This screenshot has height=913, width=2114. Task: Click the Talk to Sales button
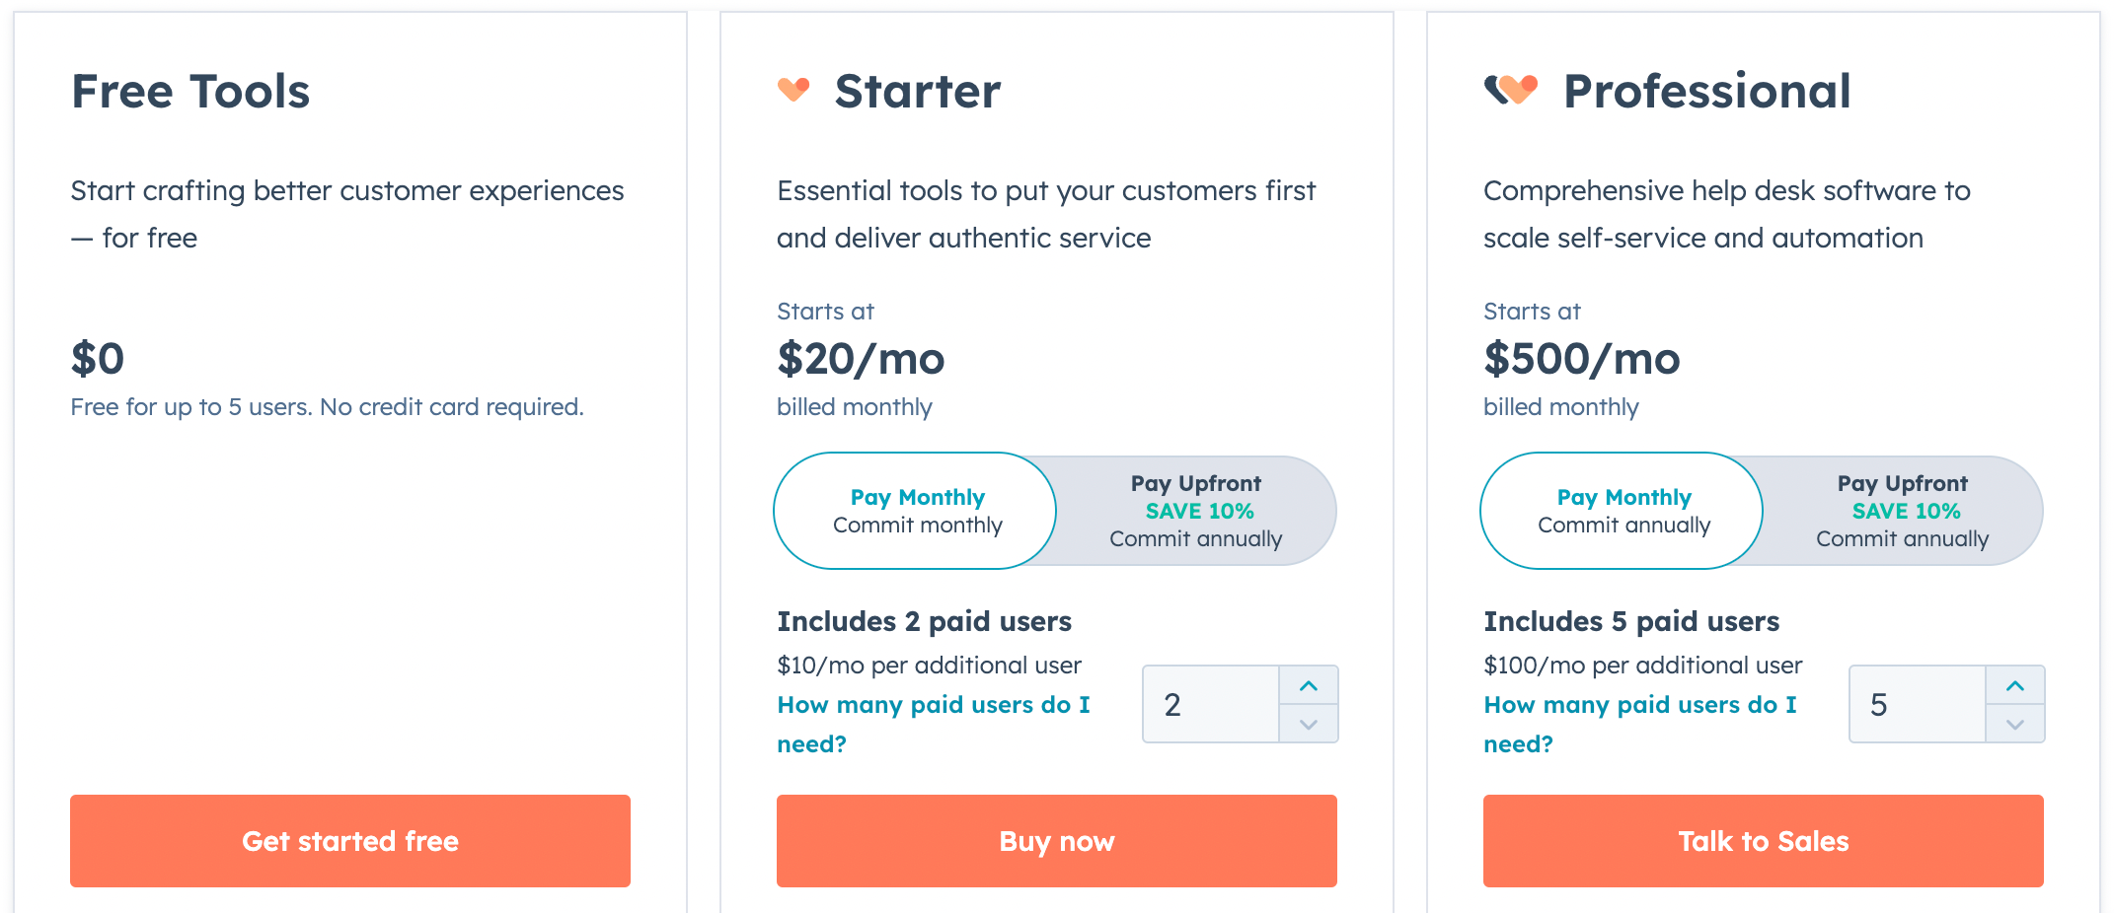(1764, 841)
